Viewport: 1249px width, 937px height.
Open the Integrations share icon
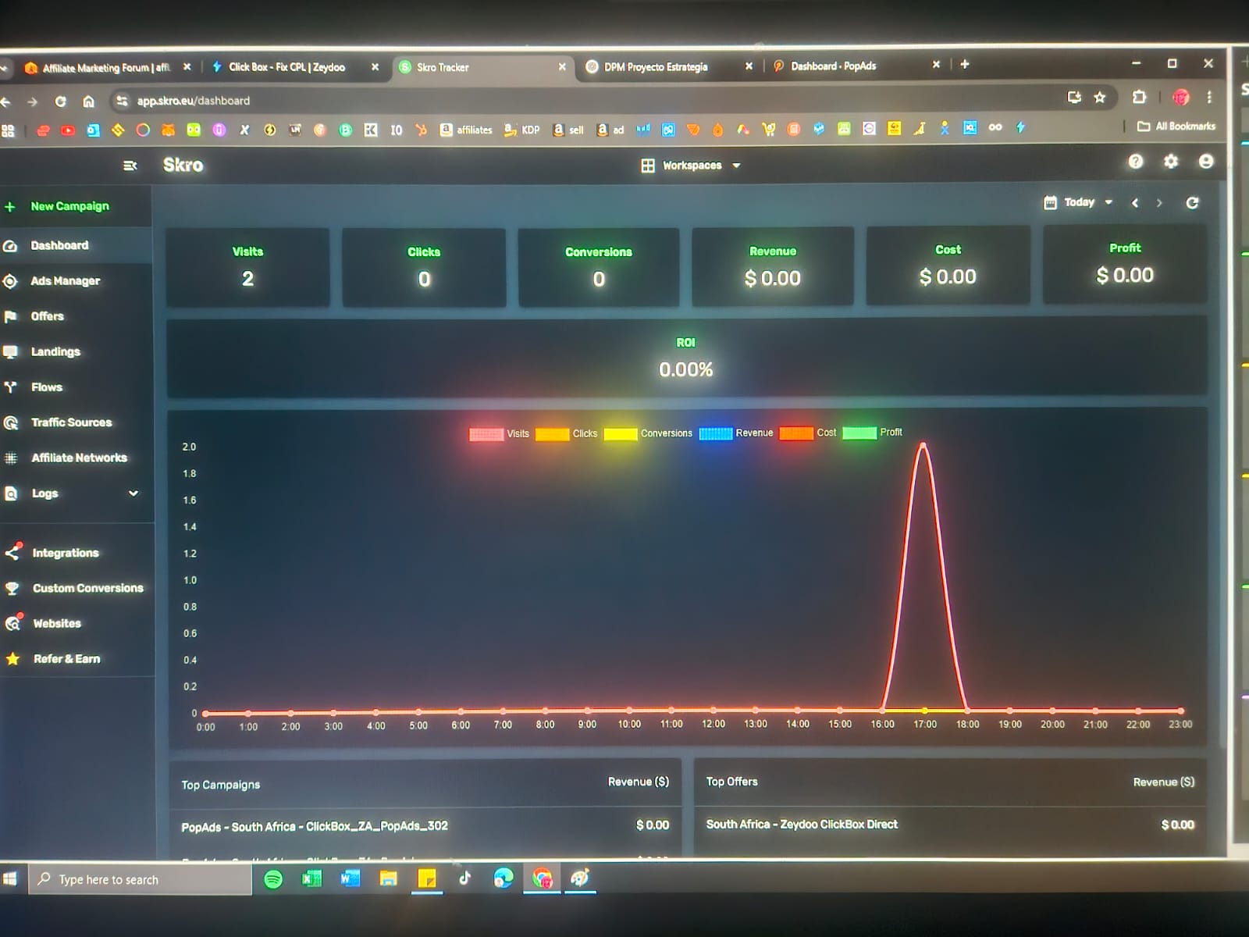[12, 552]
